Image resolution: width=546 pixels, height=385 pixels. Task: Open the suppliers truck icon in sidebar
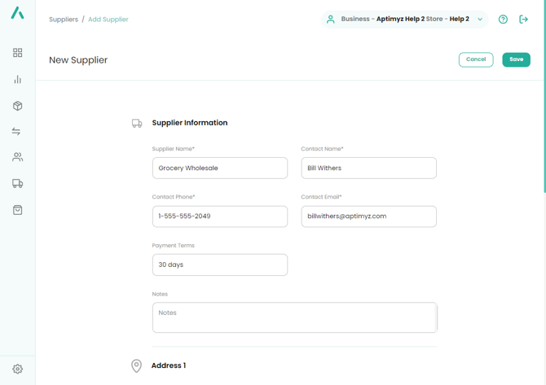17,184
